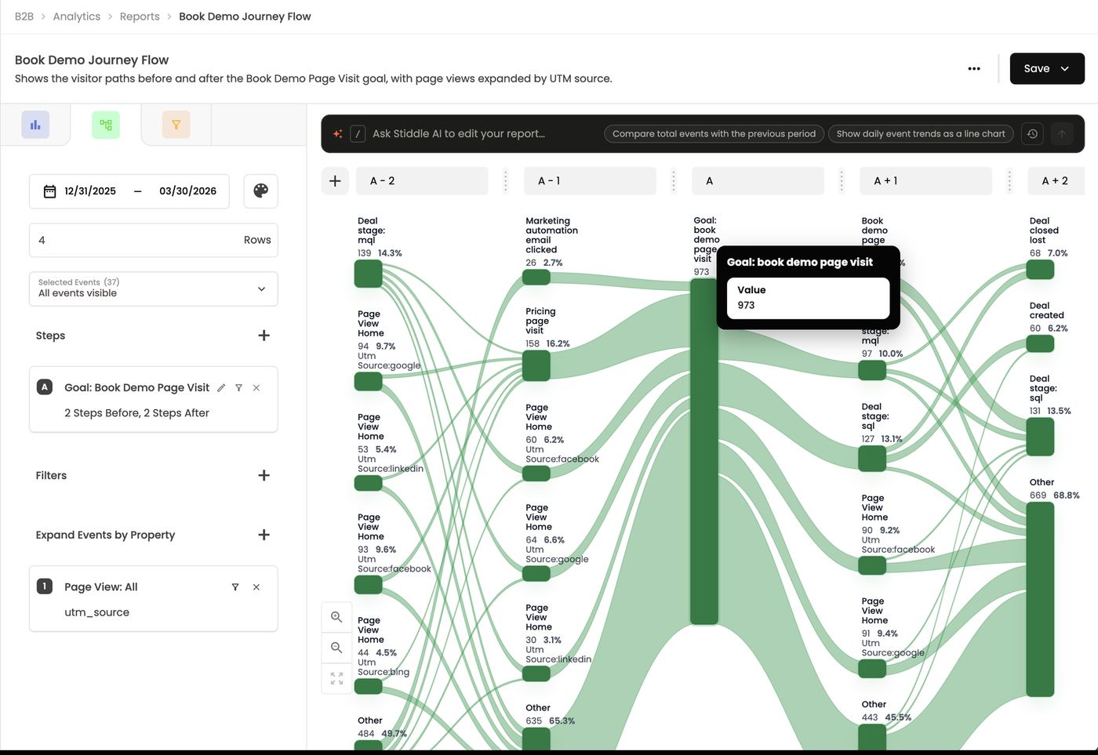The width and height of the screenshot is (1098, 755).
Task: Fit the chart to screen
Action: coord(336,679)
